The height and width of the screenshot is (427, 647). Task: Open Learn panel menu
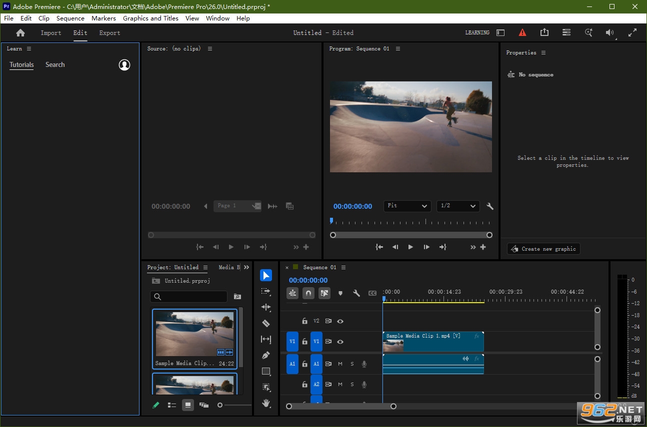point(29,48)
